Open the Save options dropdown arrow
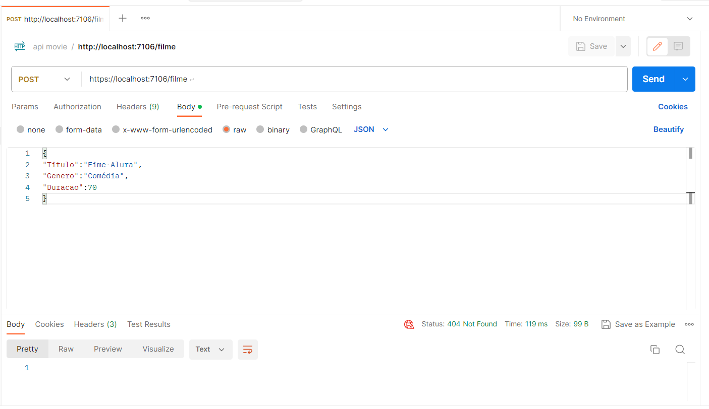The image size is (709, 409). pos(623,46)
